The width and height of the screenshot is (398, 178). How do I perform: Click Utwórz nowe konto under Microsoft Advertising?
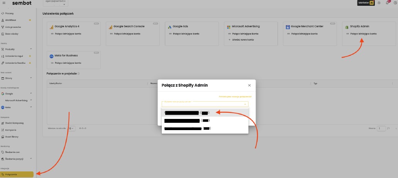243,40
